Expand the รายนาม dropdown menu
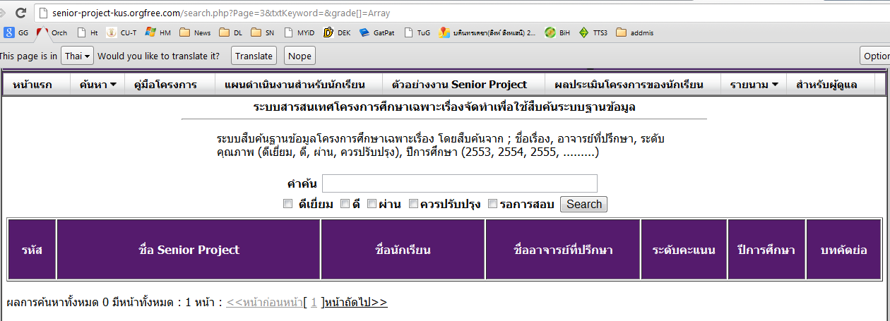 (x=754, y=85)
